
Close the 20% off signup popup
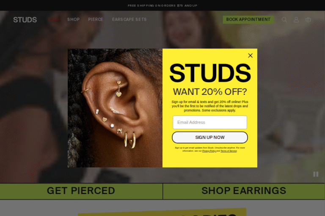pos(250,55)
